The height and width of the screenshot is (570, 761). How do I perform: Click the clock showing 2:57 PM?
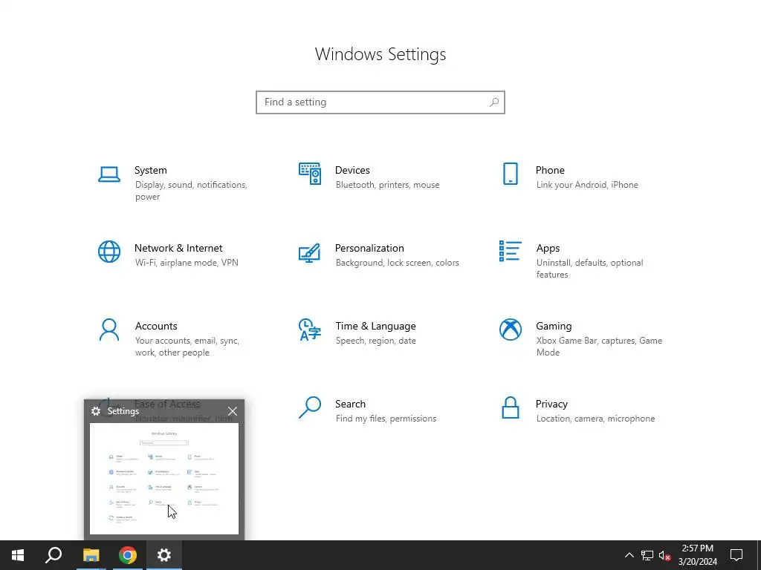(x=697, y=548)
